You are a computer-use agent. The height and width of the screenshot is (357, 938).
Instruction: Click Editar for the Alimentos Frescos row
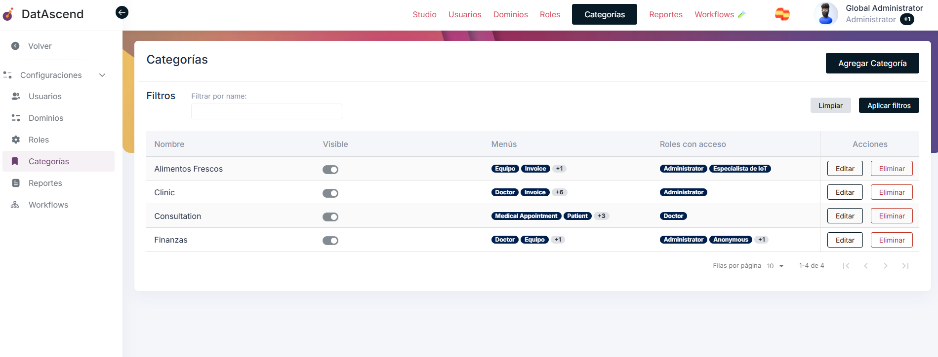point(845,169)
